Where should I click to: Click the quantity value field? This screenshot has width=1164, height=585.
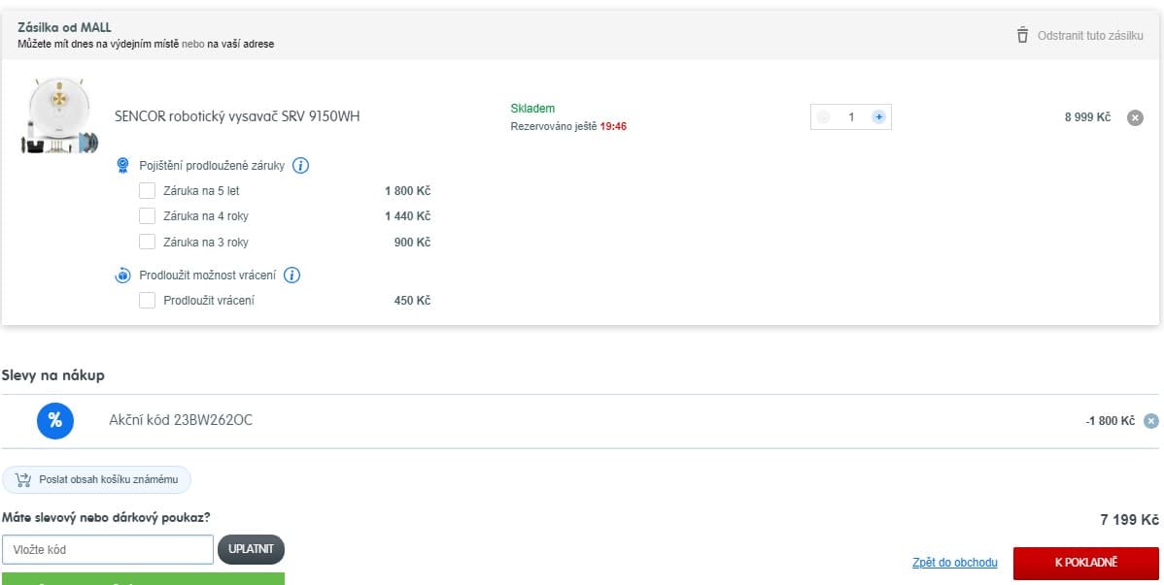click(x=851, y=117)
